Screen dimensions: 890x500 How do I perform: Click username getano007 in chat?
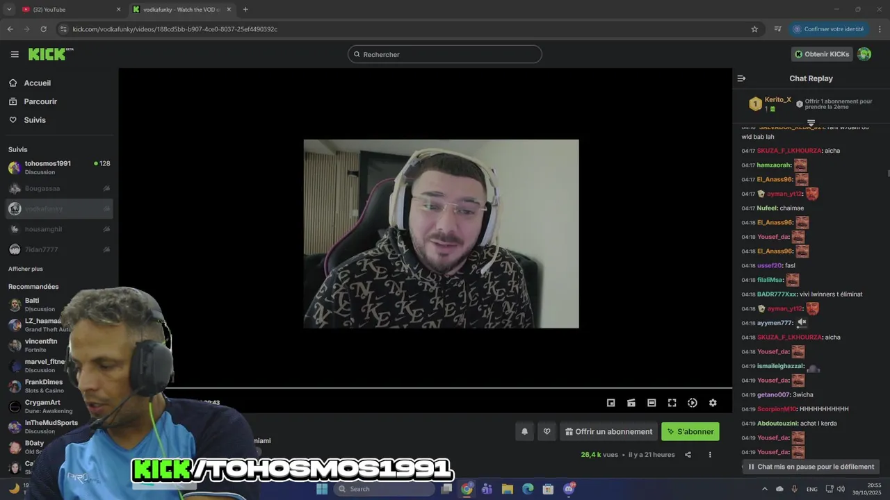pos(774,394)
